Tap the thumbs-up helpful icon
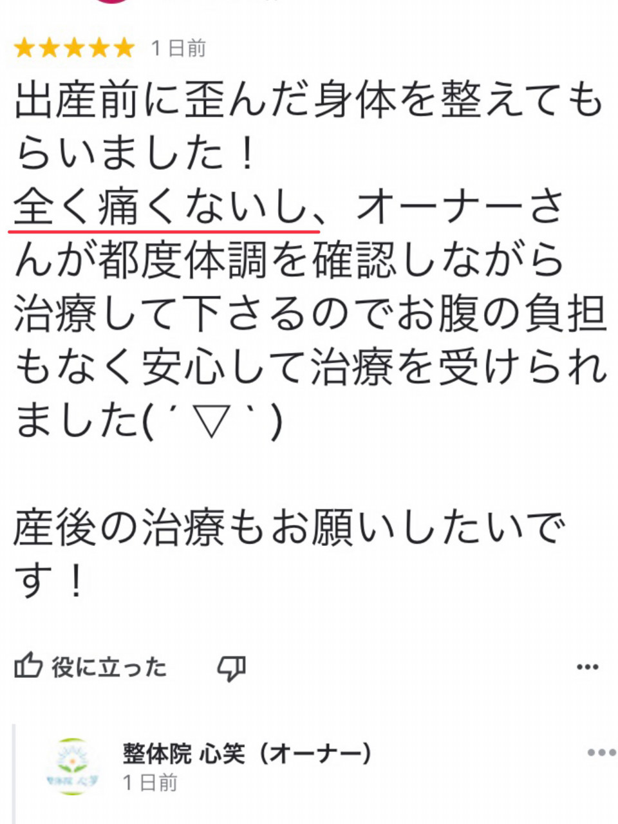This screenshot has height=824, width=618. pyautogui.click(x=28, y=666)
